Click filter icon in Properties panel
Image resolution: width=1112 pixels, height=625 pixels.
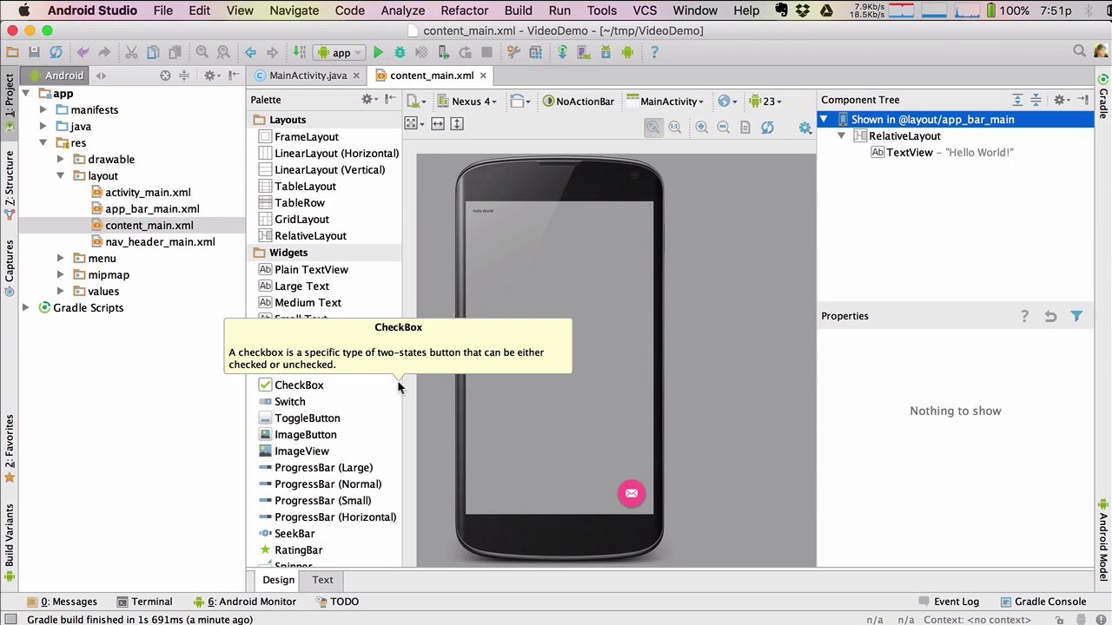tap(1076, 316)
